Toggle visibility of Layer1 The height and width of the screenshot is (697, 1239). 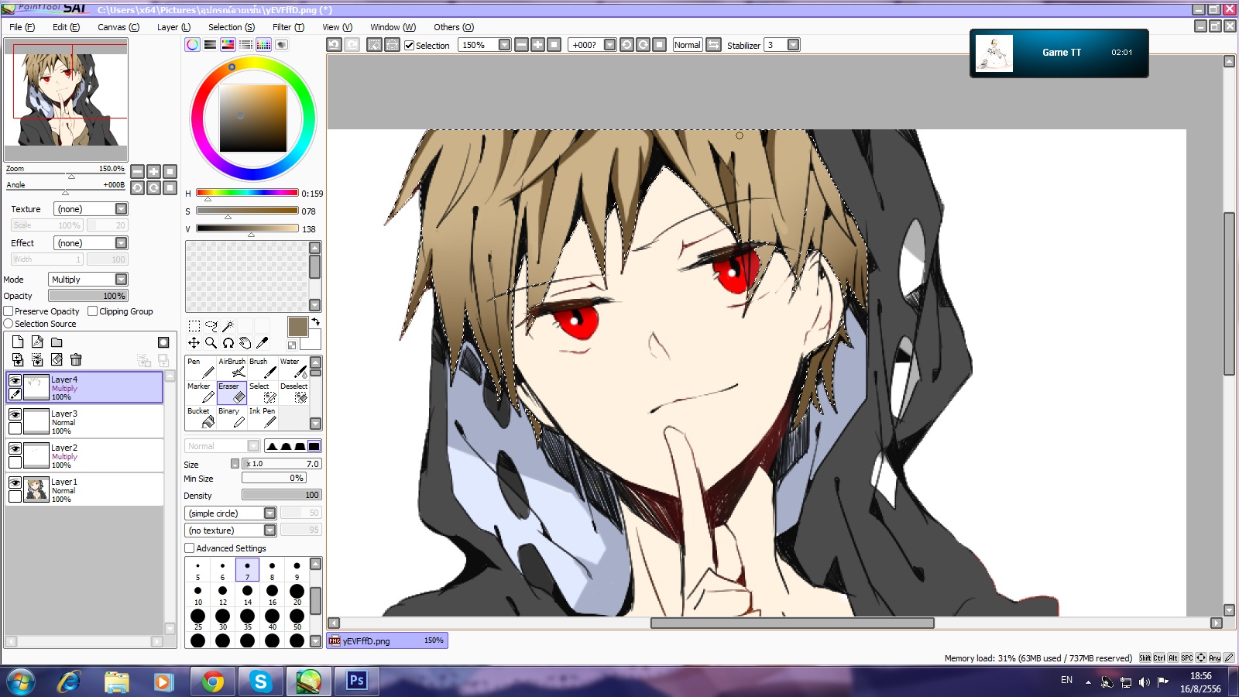coord(15,482)
